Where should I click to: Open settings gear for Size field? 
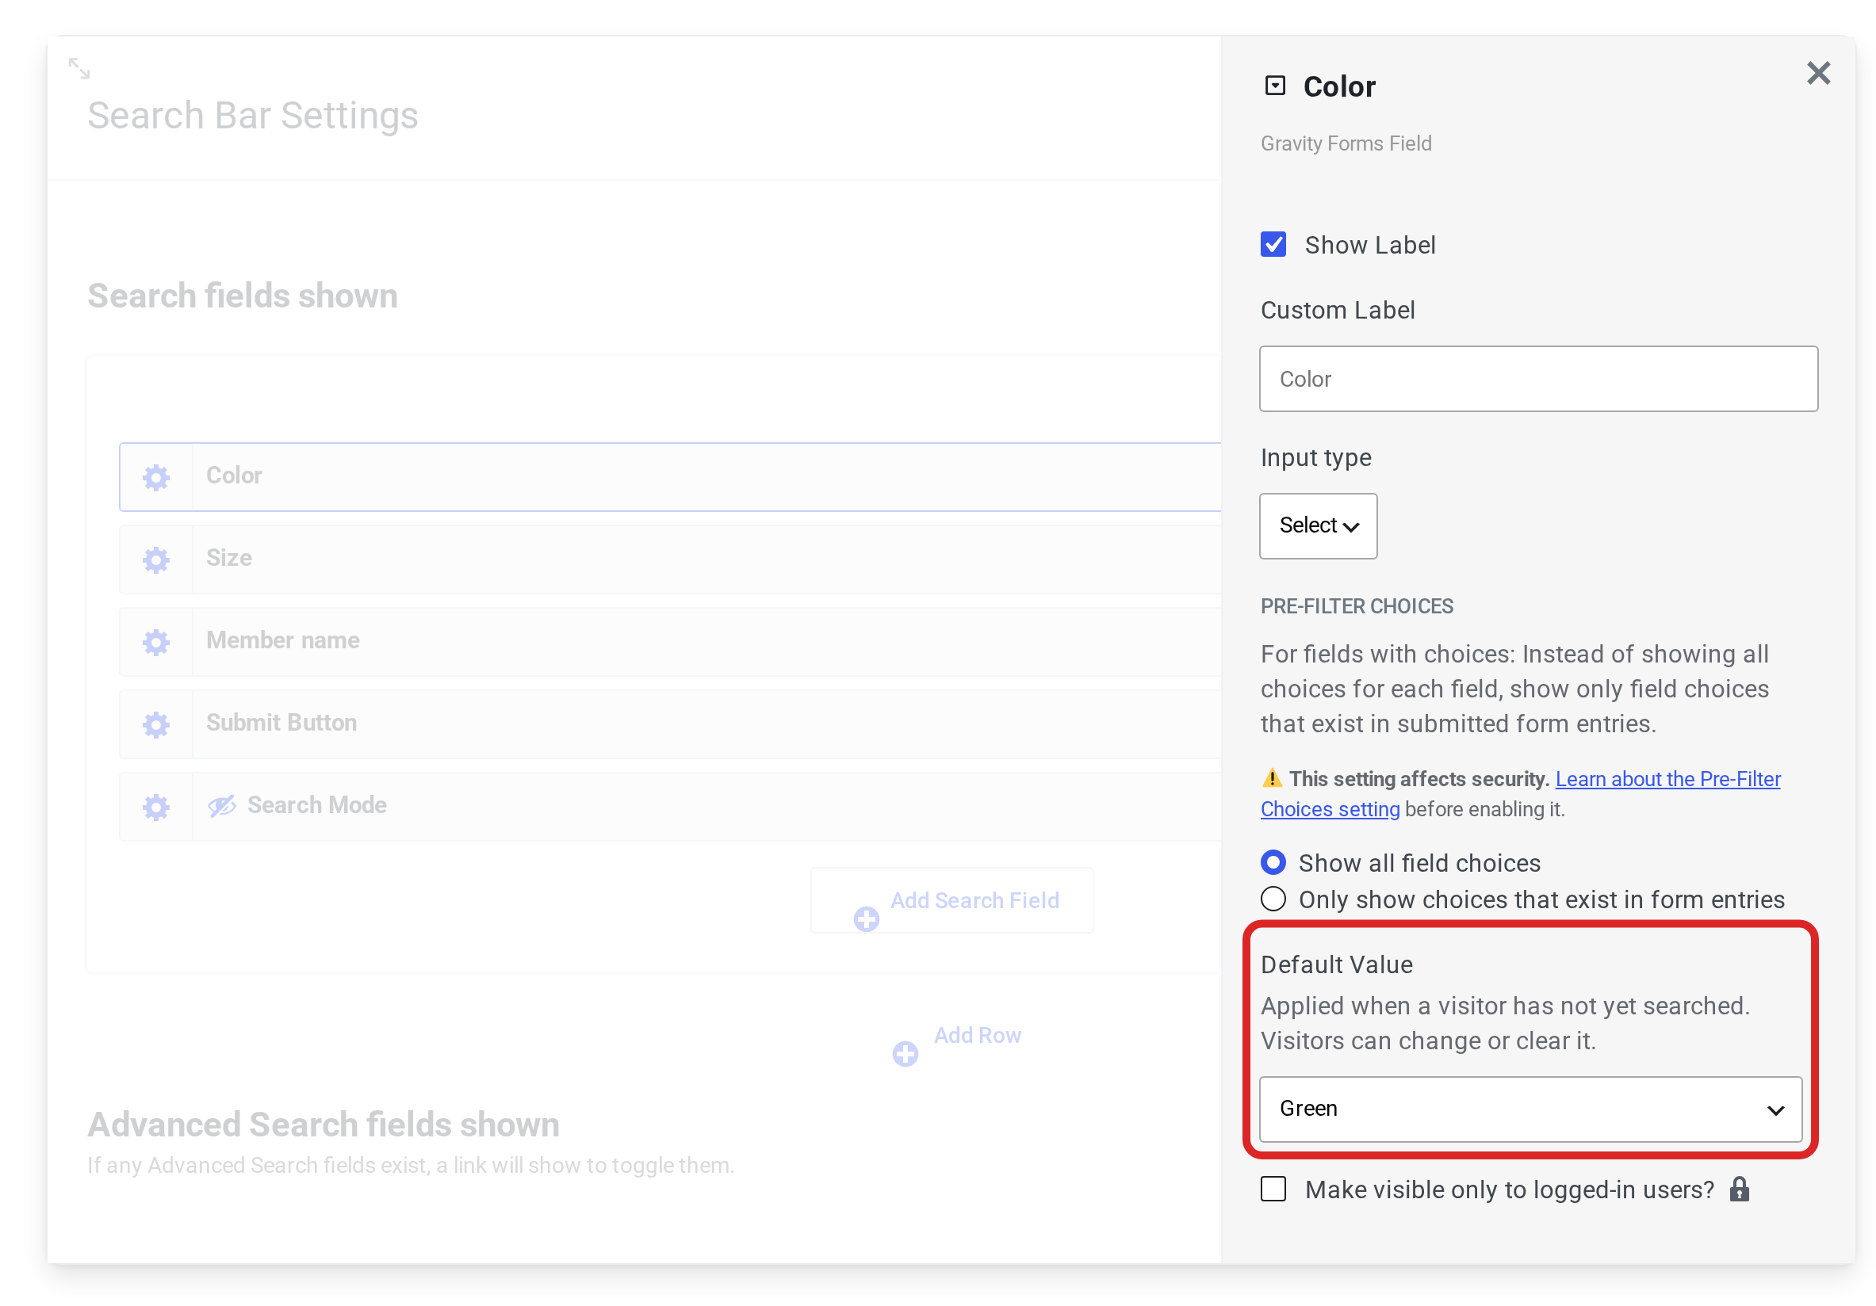(x=156, y=559)
